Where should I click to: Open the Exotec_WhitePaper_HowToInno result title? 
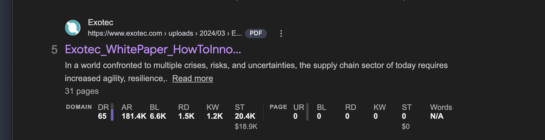point(153,49)
